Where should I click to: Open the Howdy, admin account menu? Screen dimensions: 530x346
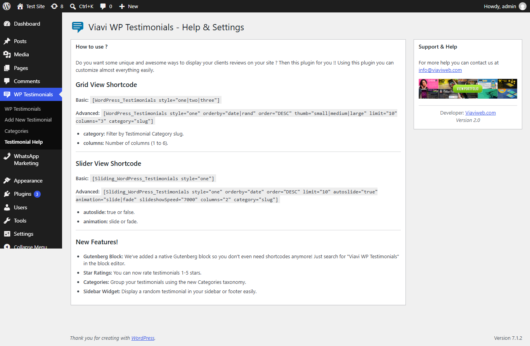pos(505,6)
